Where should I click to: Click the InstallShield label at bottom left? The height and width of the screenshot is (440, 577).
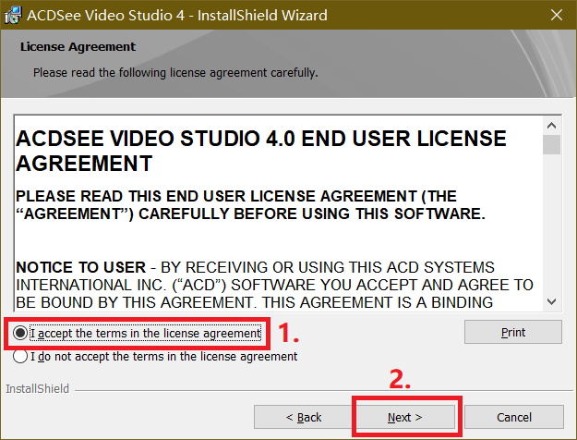point(37,389)
